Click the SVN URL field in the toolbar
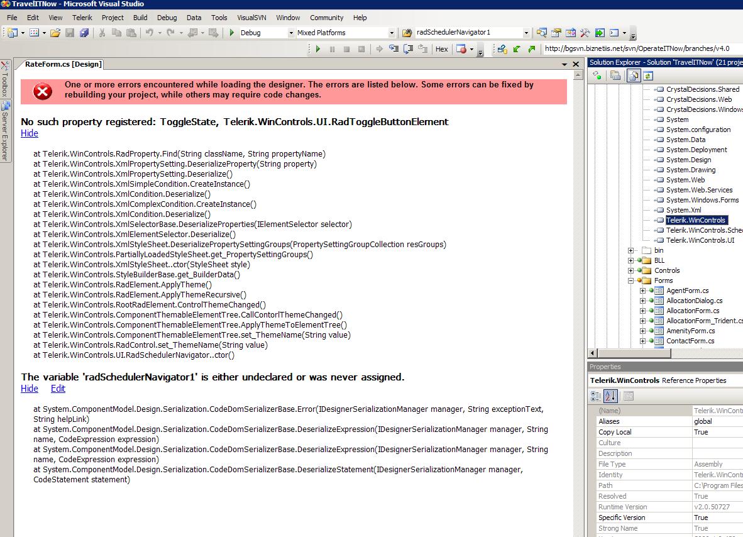The height and width of the screenshot is (537, 743). (x=642, y=48)
